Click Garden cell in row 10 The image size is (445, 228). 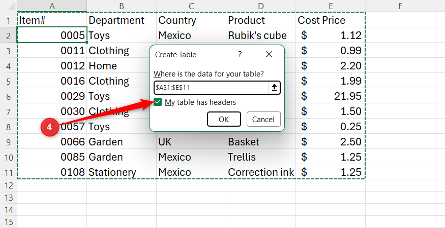[122, 157]
